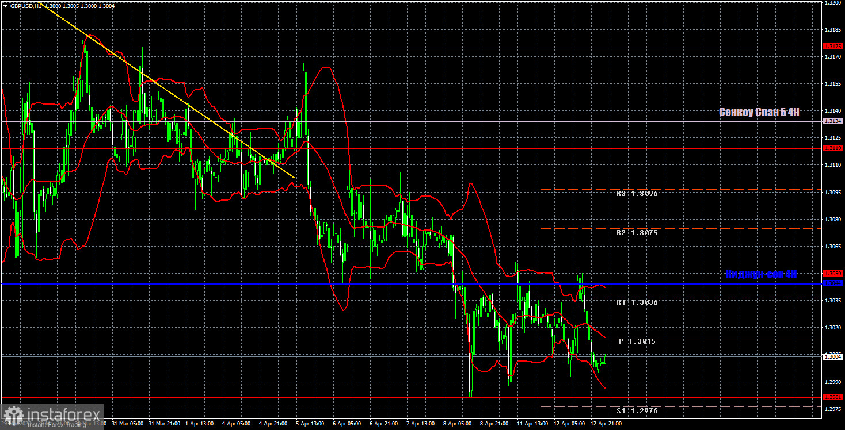
Task: Click the 1.3140 value on price axis
Action: (x=832, y=111)
